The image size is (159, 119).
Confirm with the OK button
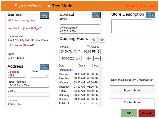coord(129,113)
